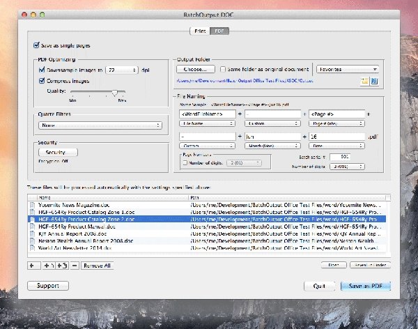Image resolution: width=418 pixels, height=329 pixels.
Task: Select World Art Newsletter 2014.doc row
Action: (207, 248)
